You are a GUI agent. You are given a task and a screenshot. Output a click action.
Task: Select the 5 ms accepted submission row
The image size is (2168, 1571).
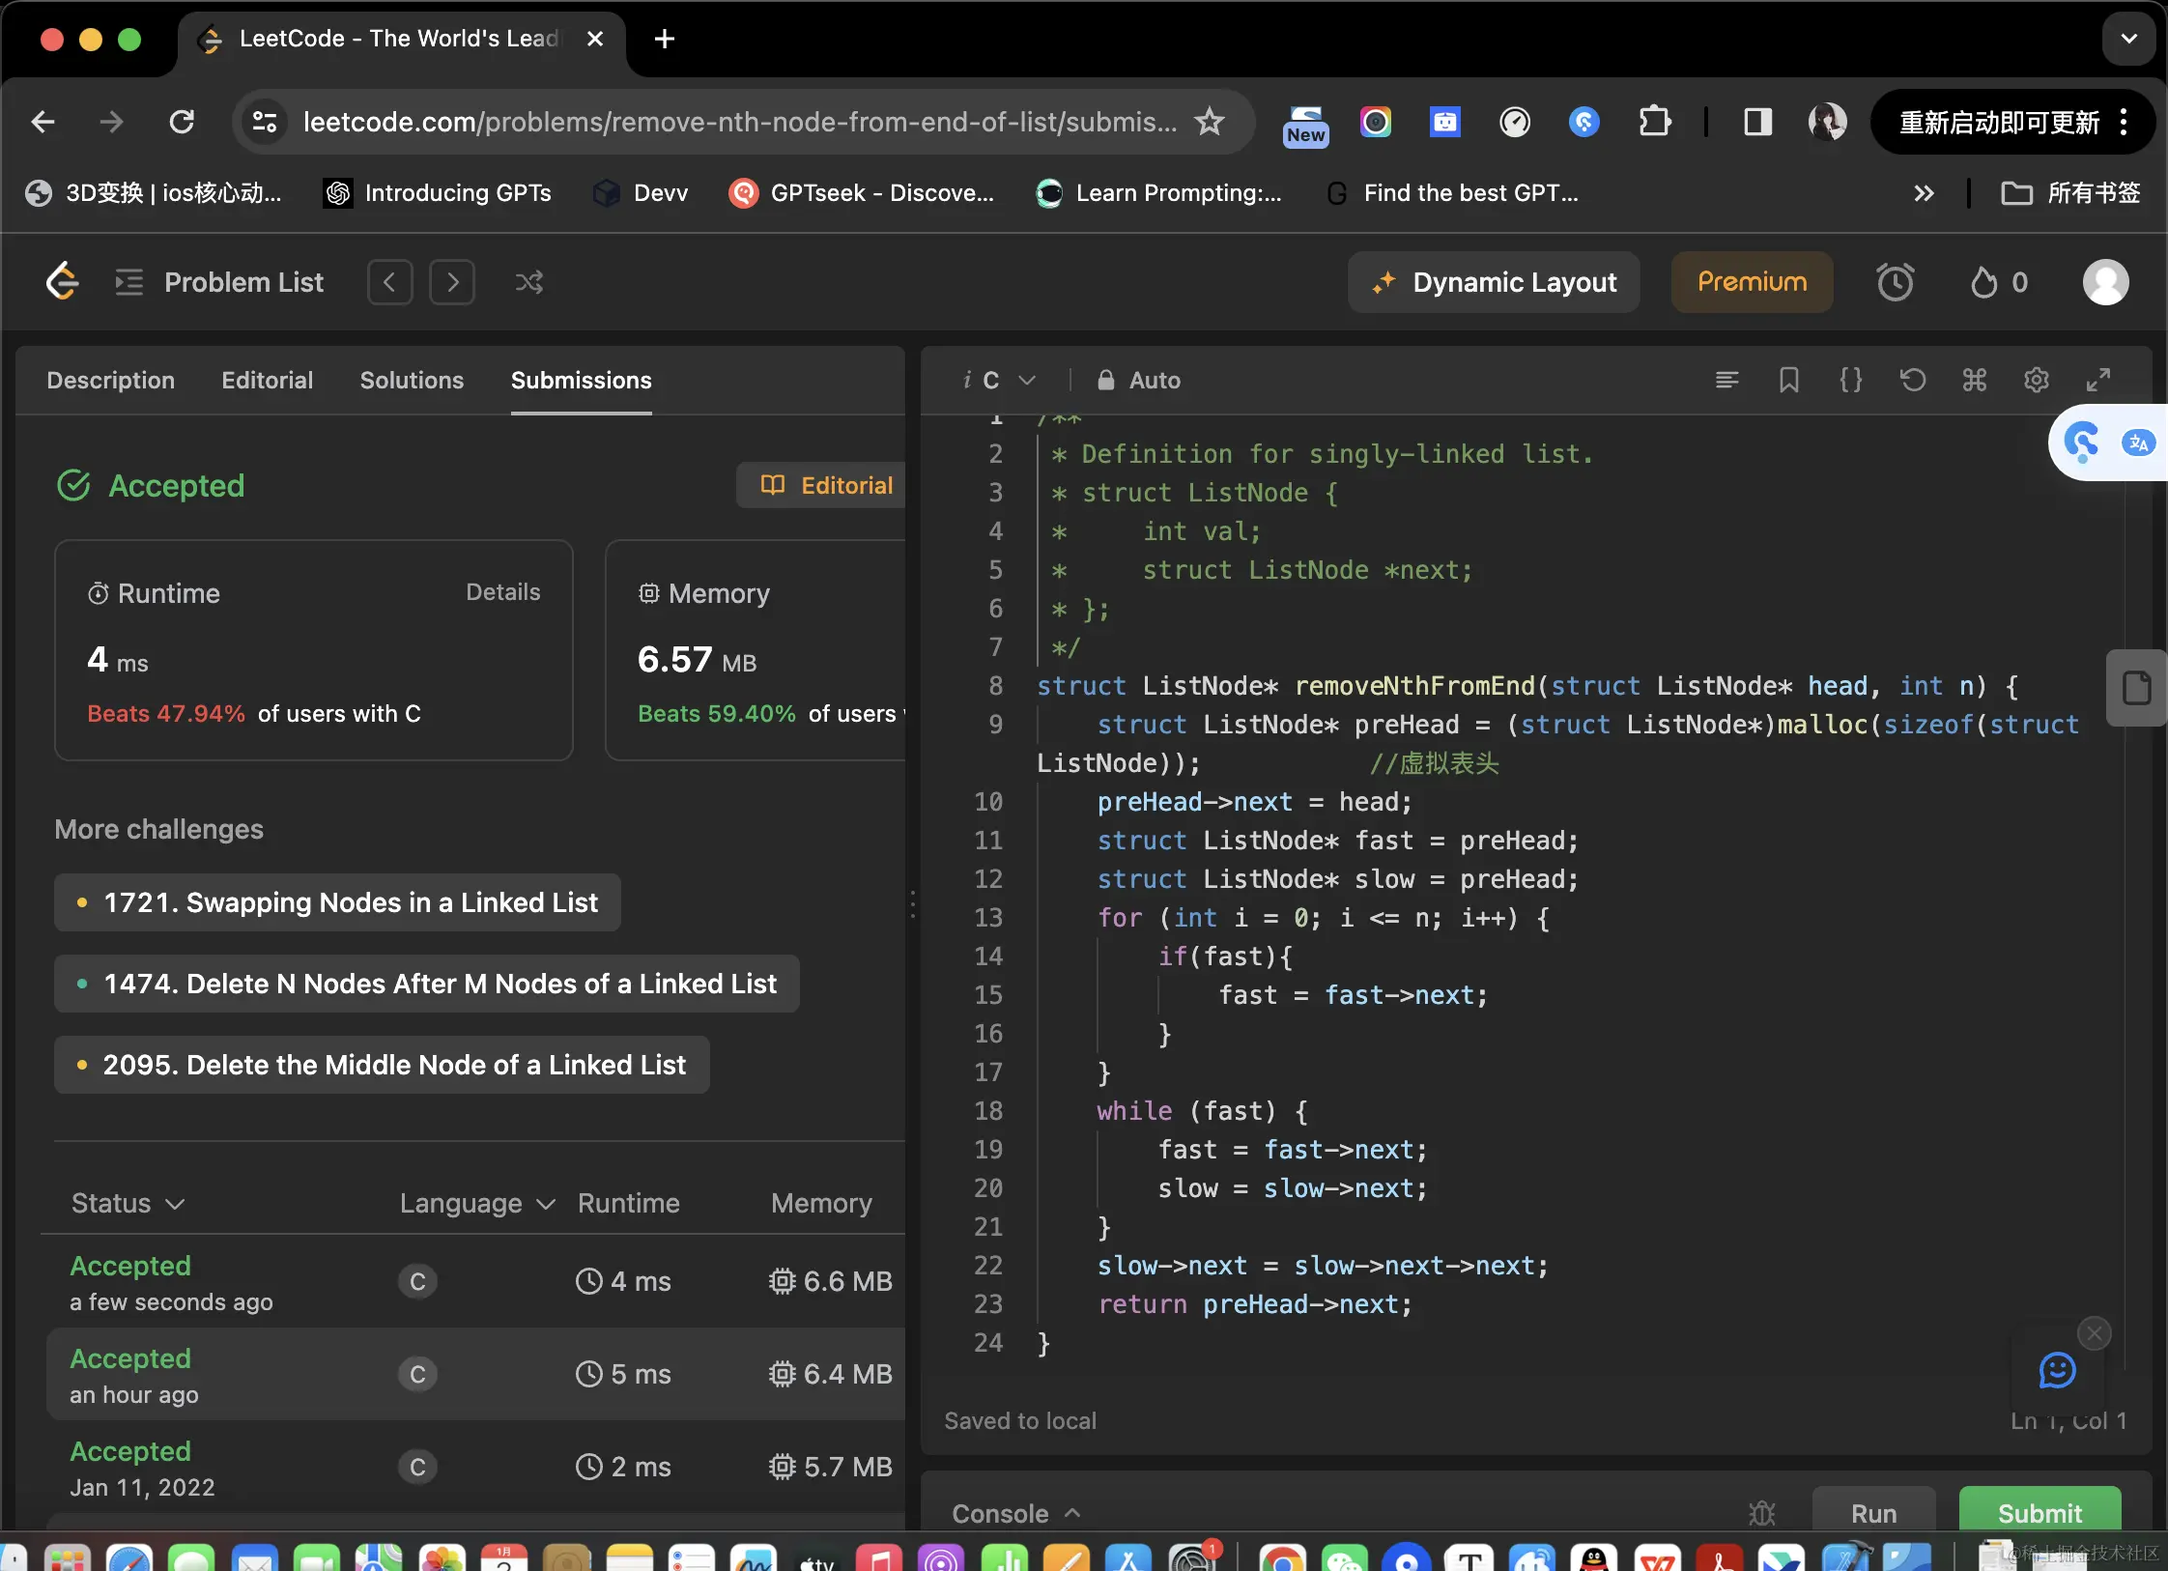(x=475, y=1374)
